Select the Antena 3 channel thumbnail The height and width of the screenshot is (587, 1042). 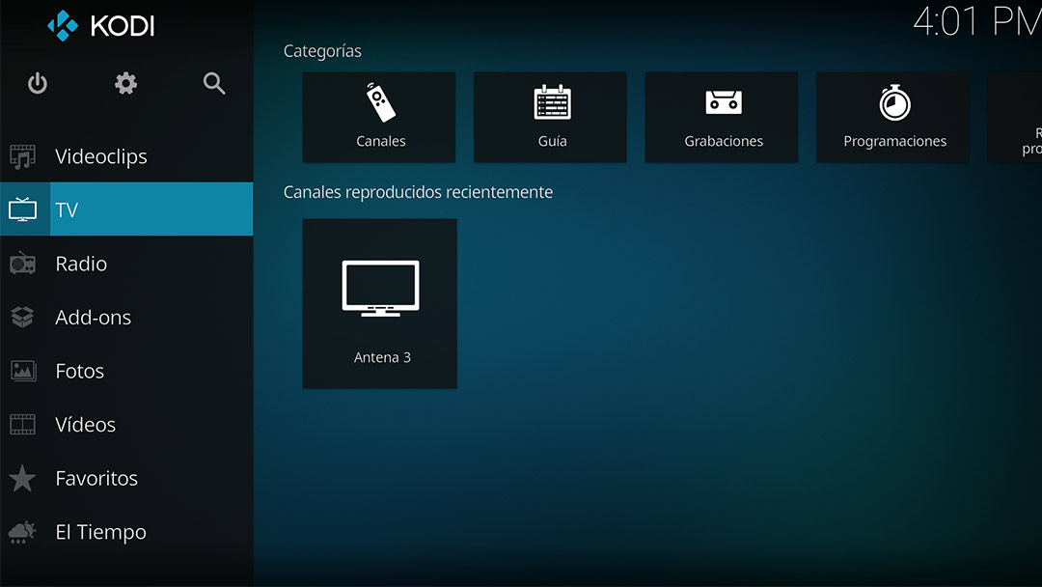click(380, 303)
